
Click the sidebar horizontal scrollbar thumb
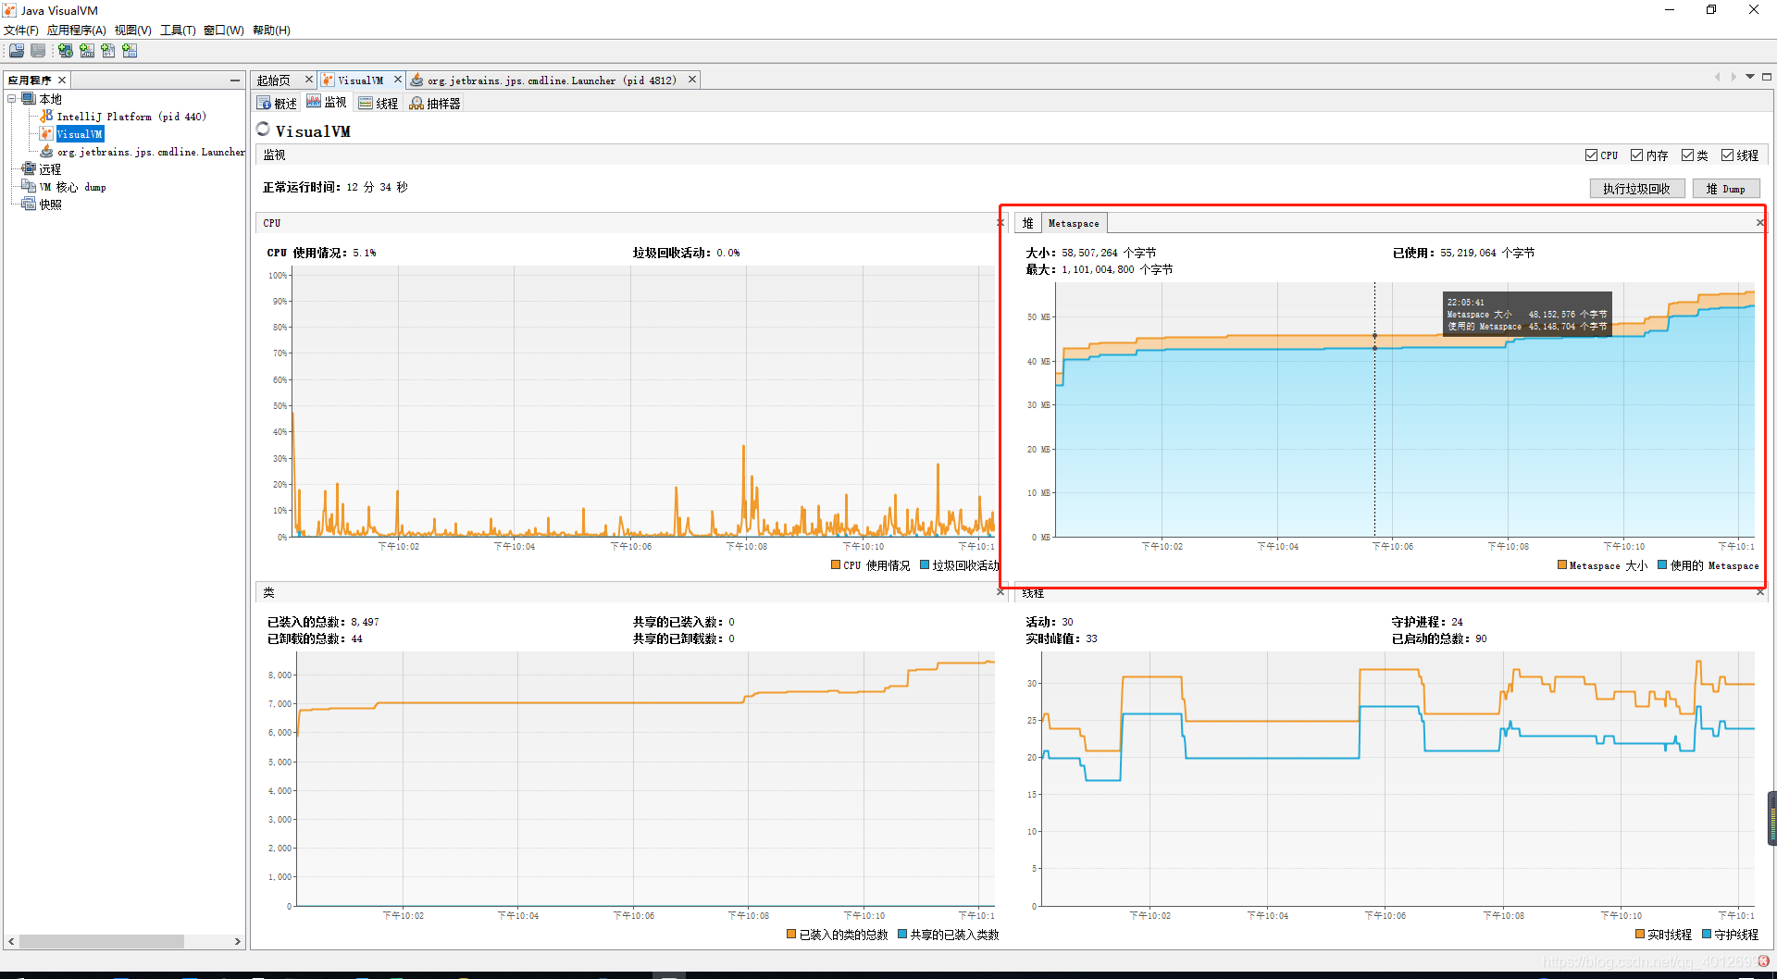click(x=102, y=941)
